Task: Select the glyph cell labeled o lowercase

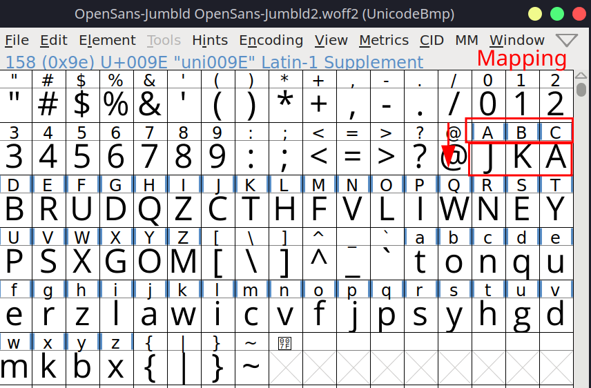Action: tap(319, 306)
